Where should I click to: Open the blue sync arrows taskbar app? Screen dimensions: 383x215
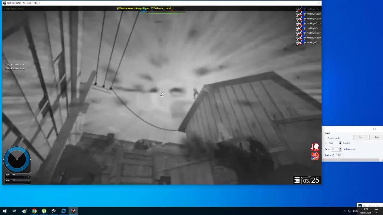click(x=63, y=211)
